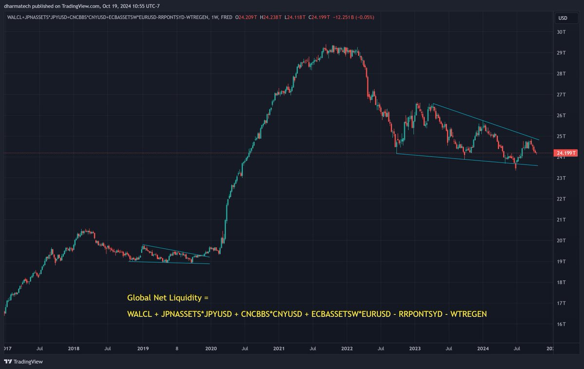The width and height of the screenshot is (584, 369).
Task: Click the TradingView logo icon
Action: (x=9, y=362)
